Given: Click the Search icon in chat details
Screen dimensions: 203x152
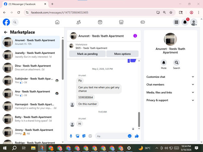Looking at the screenshot, I should click(177, 62).
